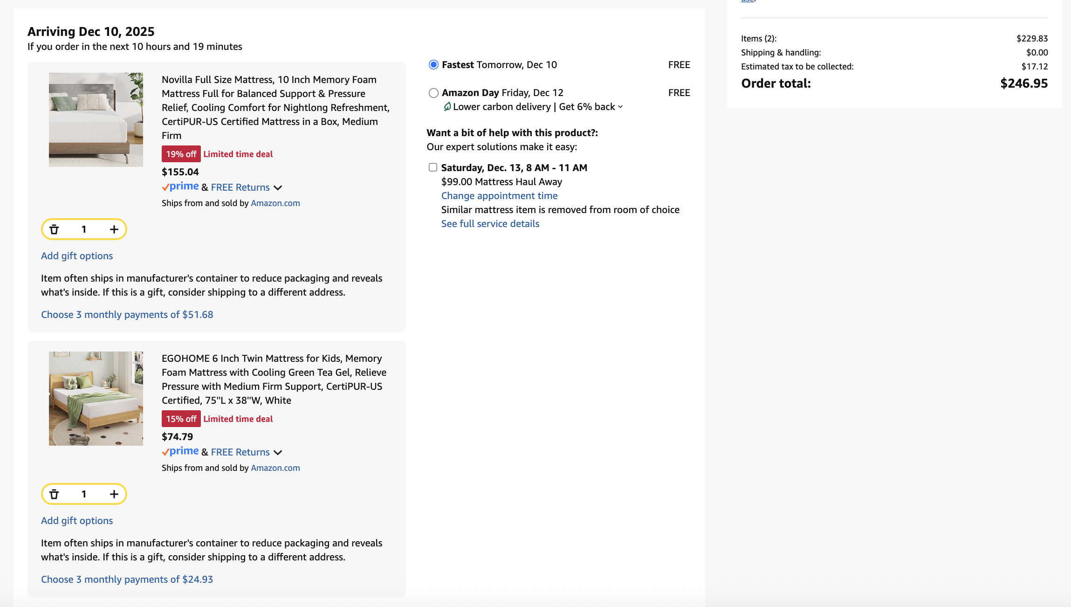1071x607 pixels.
Task: Click prime logo under EGOHOME mattress price
Action: [180, 451]
